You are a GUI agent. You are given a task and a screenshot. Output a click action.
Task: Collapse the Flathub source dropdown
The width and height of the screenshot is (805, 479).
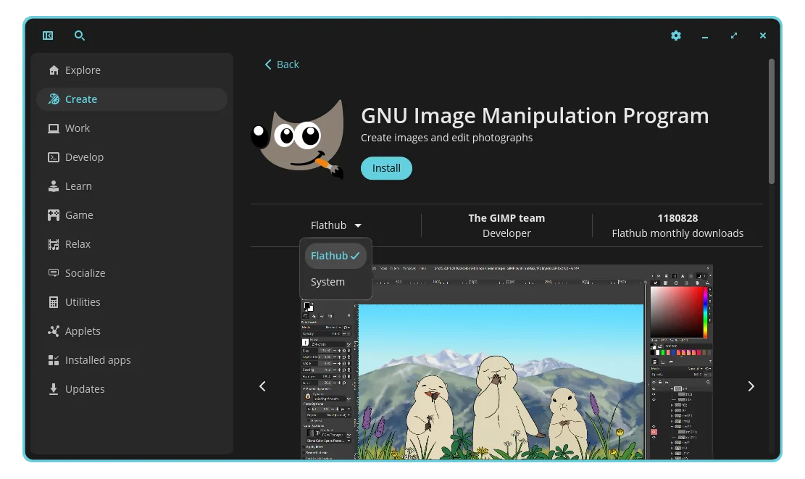335,225
